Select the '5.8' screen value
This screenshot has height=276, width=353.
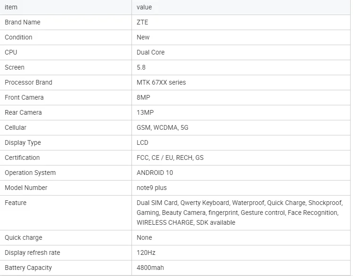pos(141,67)
